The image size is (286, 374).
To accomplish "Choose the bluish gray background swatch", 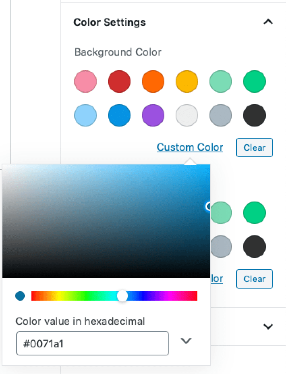I will (x=221, y=115).
